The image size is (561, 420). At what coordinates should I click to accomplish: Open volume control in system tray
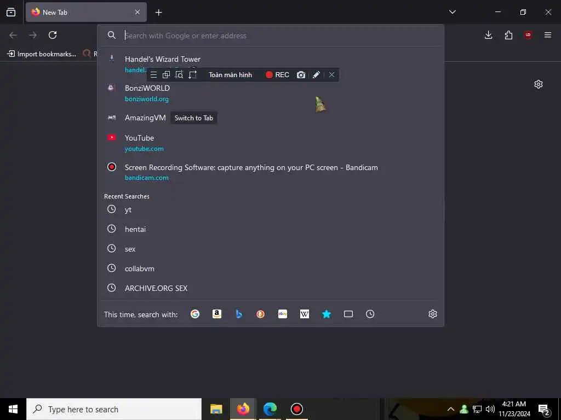[490, 409]
